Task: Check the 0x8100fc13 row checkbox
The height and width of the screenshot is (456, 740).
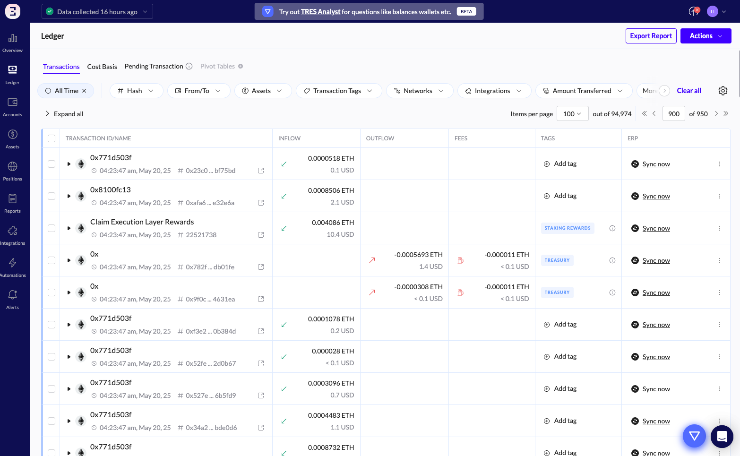Action: coord(52,196)
